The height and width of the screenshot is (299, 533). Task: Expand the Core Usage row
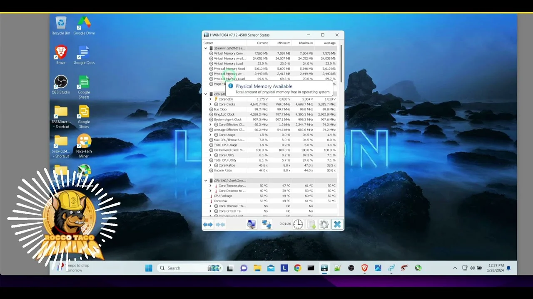tap(211, 135)
